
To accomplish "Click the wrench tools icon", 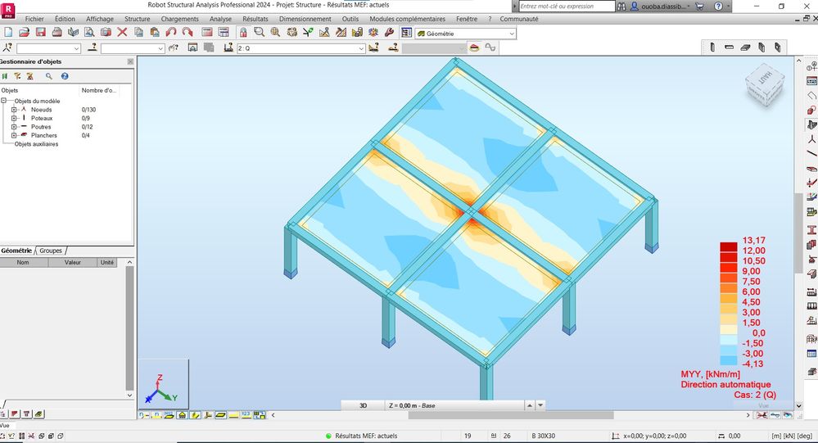I will tap(389, 33).
